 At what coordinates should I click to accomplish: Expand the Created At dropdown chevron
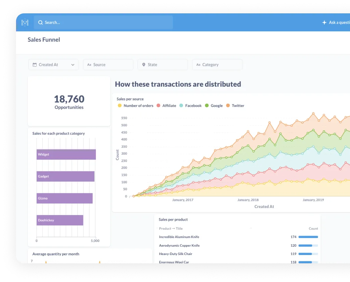pyautogui.click(x=73, y=65)
